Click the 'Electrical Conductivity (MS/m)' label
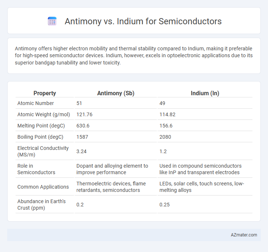268x252 pixels. [43, 151]
